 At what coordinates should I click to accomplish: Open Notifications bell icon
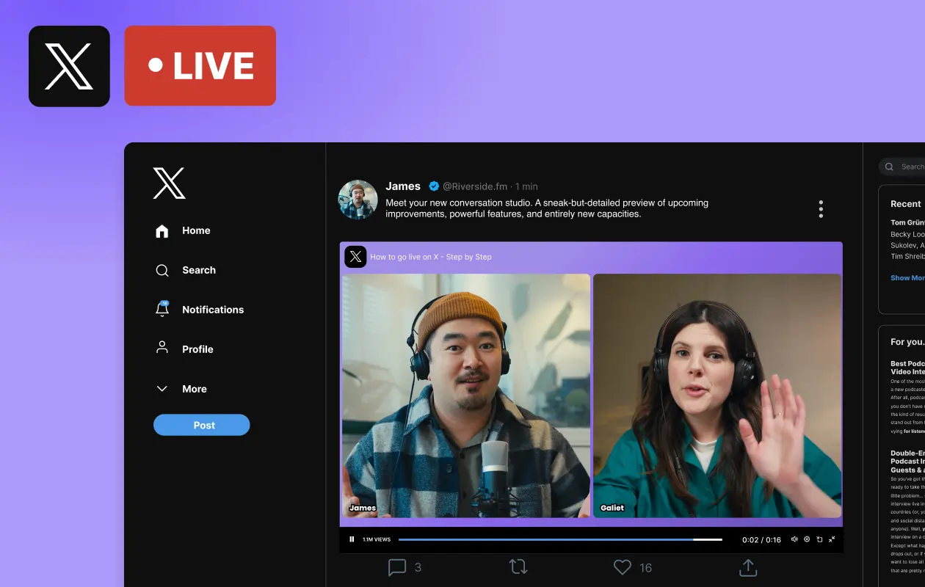162,310
